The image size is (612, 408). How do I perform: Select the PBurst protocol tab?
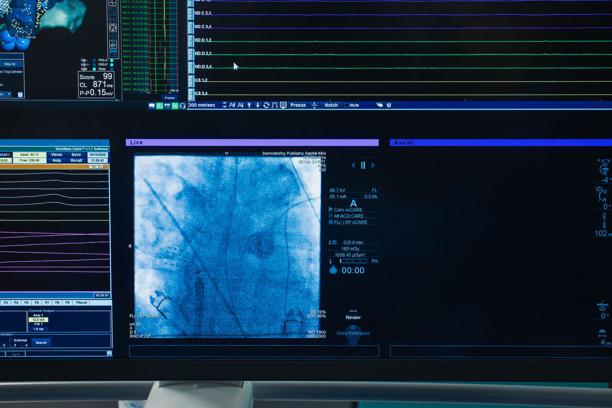click(x=81, y=303)
